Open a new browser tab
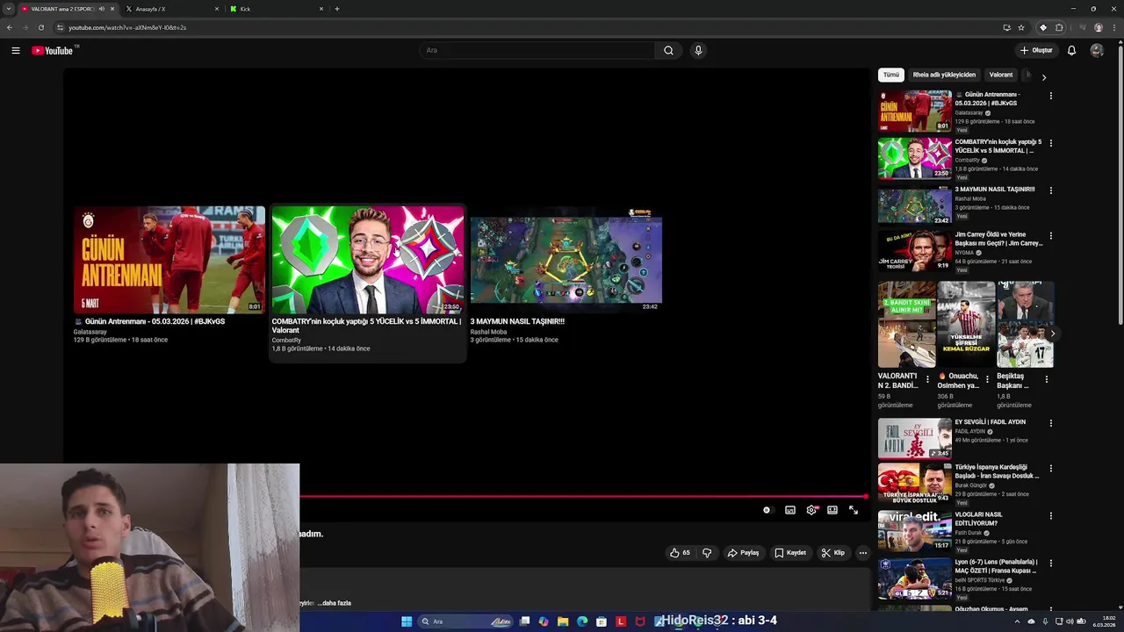1124x632 pixels. 337,9
